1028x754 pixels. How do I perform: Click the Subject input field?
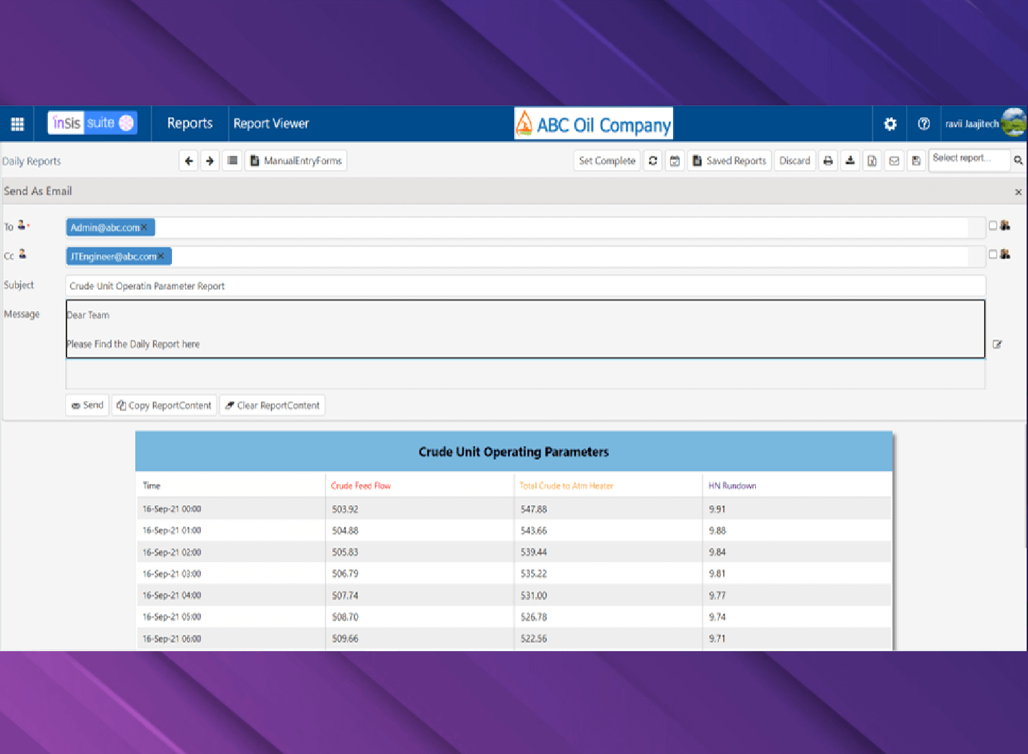[525, 286]
